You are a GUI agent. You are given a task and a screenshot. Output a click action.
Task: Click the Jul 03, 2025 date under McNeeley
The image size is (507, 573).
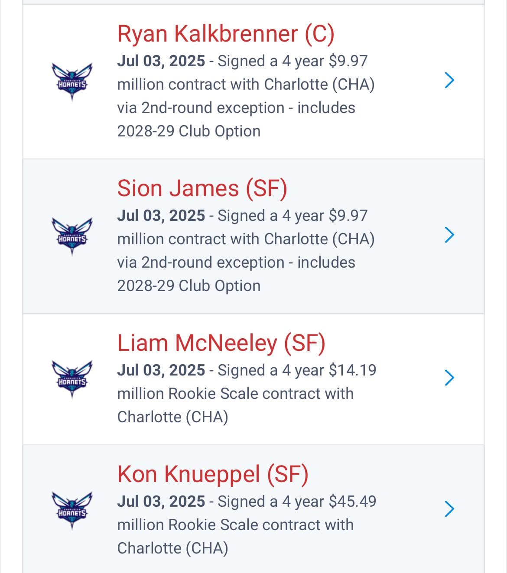click(161, 370)
